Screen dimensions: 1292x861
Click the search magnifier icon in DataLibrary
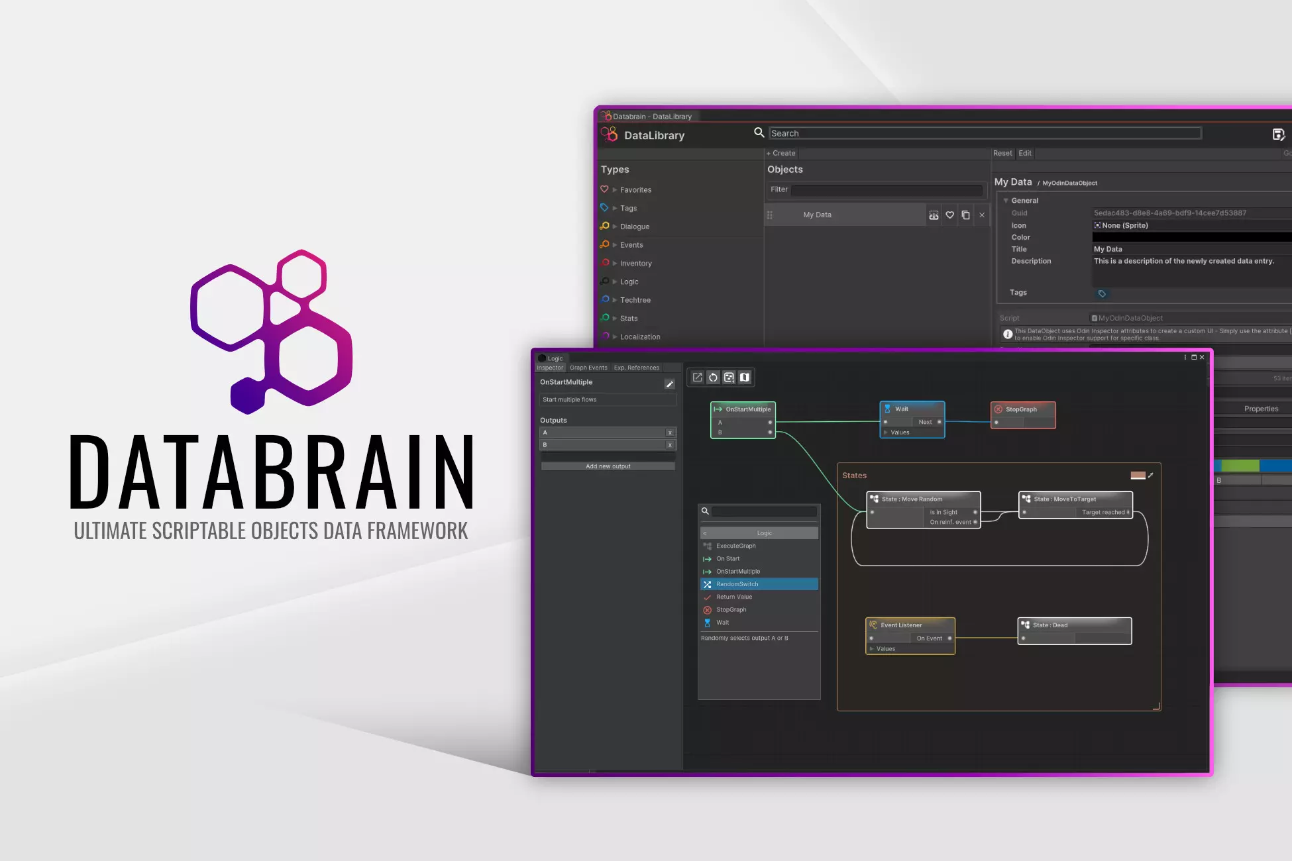[x=759, y=132]
